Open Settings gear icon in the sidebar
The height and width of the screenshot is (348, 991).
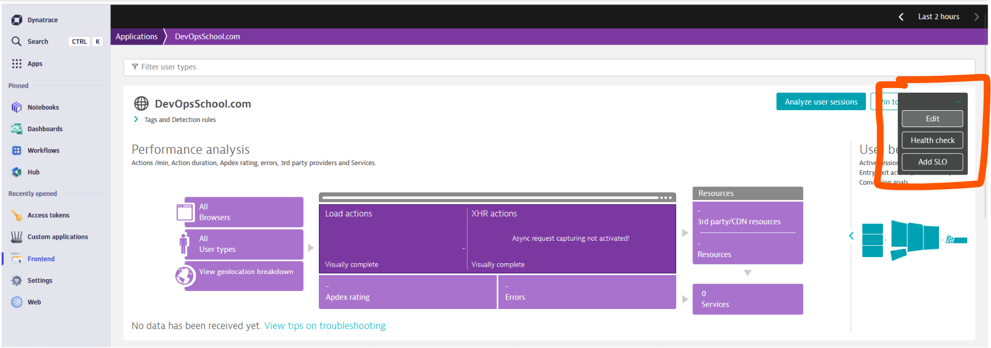click(x=17, y=280)
